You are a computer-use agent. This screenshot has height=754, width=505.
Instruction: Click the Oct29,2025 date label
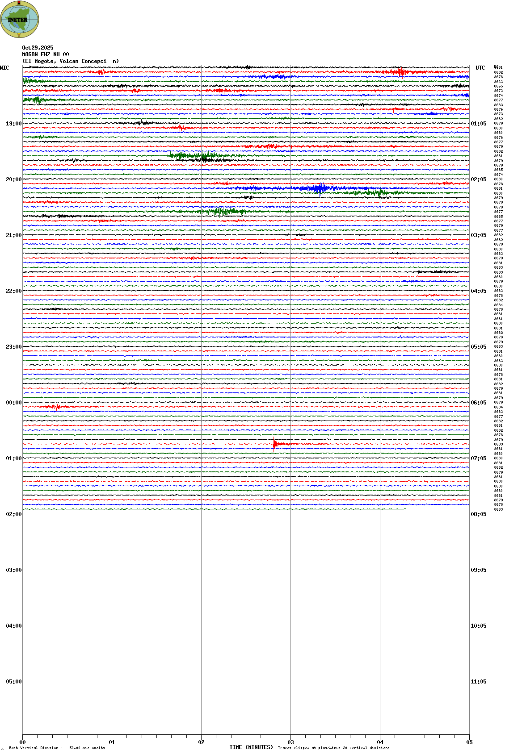pos(38,48)
